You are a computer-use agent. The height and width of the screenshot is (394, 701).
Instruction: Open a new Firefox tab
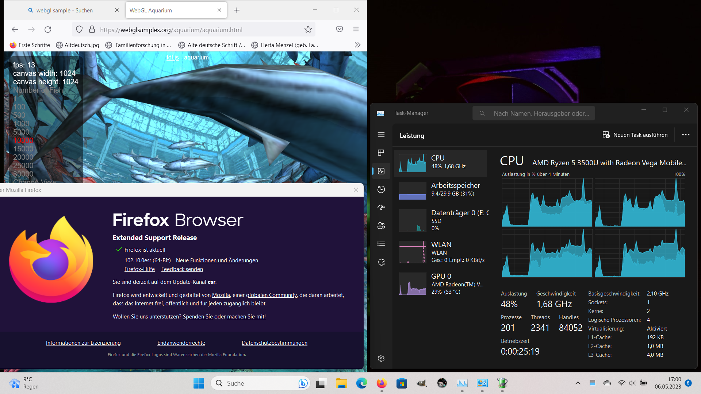point(237,10)
